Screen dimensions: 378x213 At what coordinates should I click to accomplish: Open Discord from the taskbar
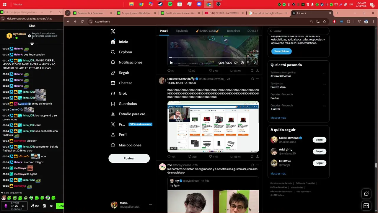pos(199,4)
